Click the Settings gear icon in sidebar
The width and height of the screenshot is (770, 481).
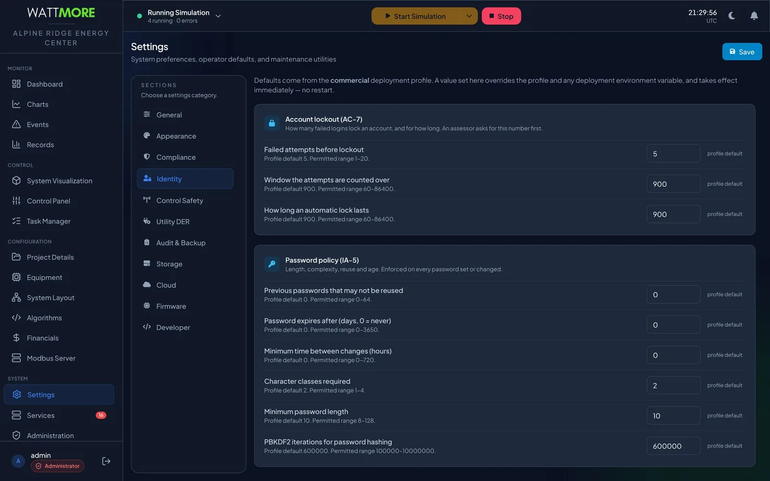point(17,394)
